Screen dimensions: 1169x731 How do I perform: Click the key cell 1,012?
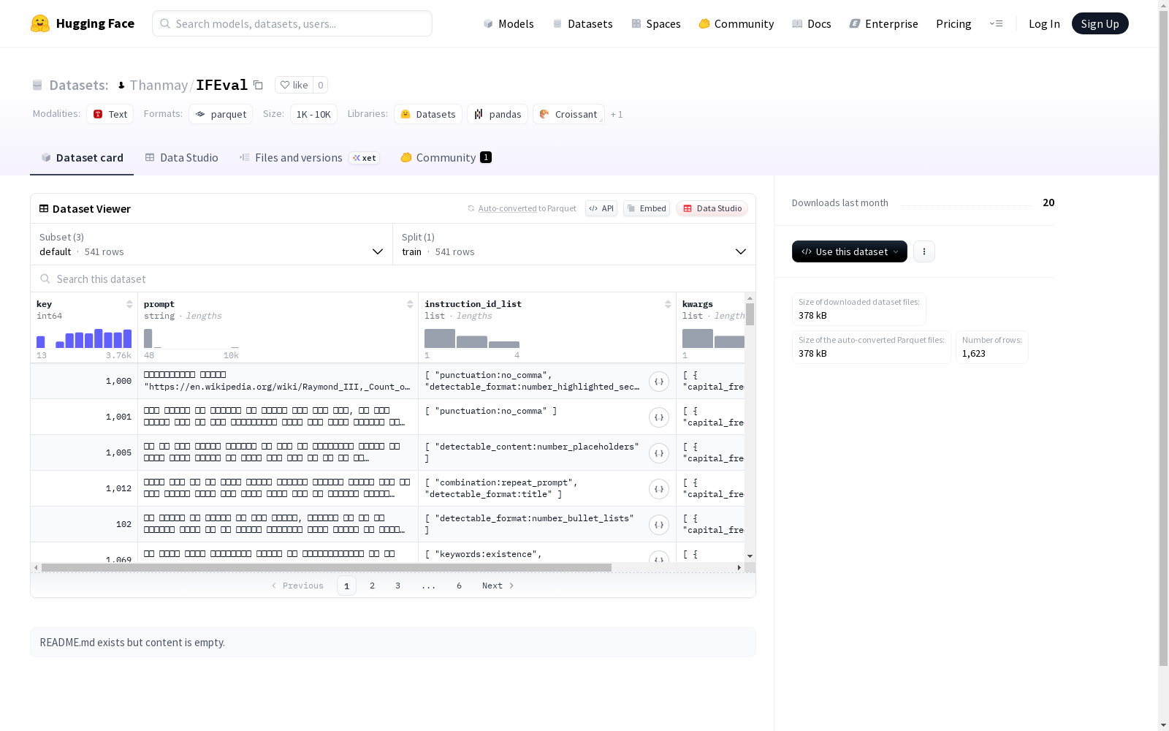84,488
